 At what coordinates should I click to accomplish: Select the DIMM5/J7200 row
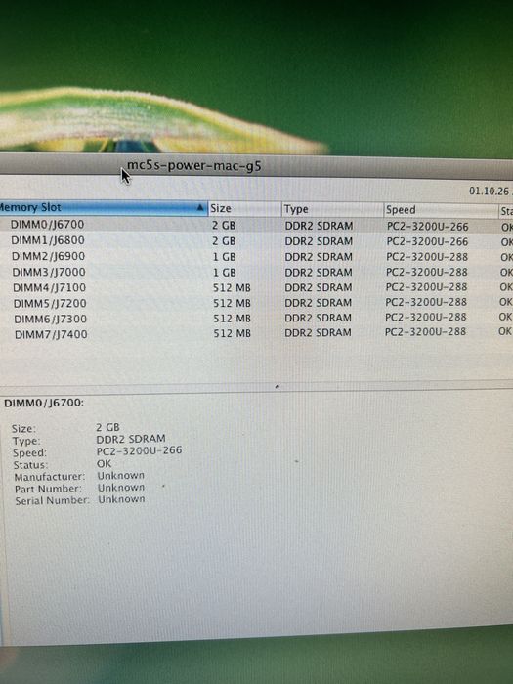click(x=256, y=303)
